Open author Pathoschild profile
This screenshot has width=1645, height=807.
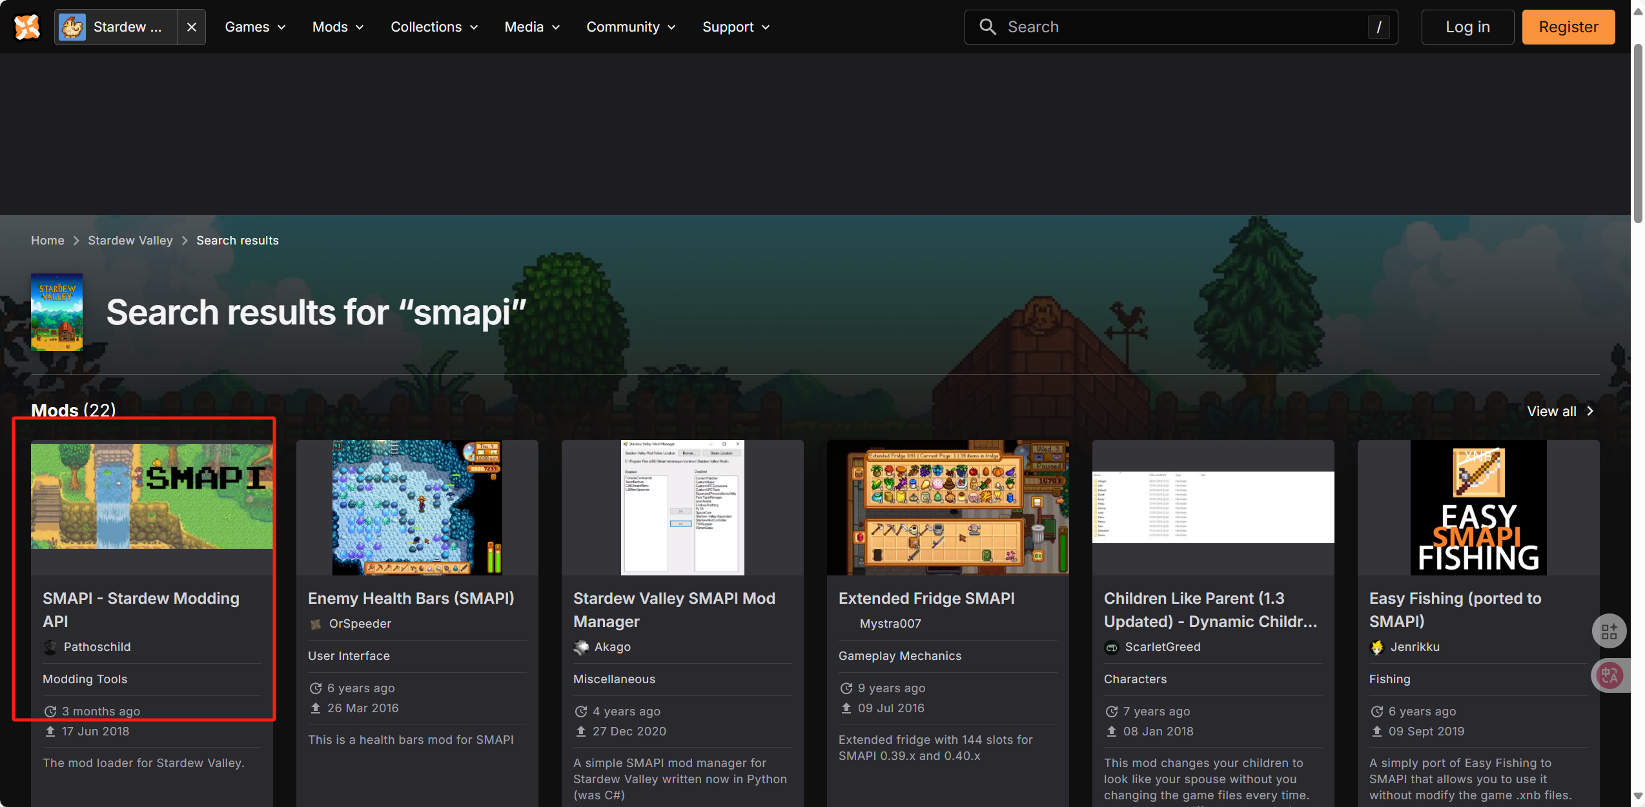pos(97,647)
